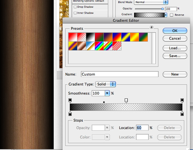Click the stop Opacity value field

pyautogui.click(x=98, y=128)
